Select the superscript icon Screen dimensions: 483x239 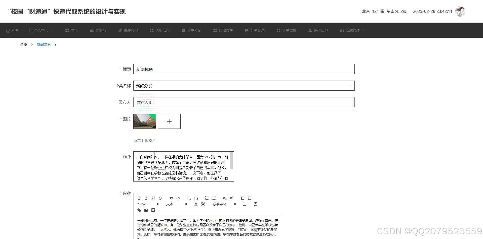point(231,198)
